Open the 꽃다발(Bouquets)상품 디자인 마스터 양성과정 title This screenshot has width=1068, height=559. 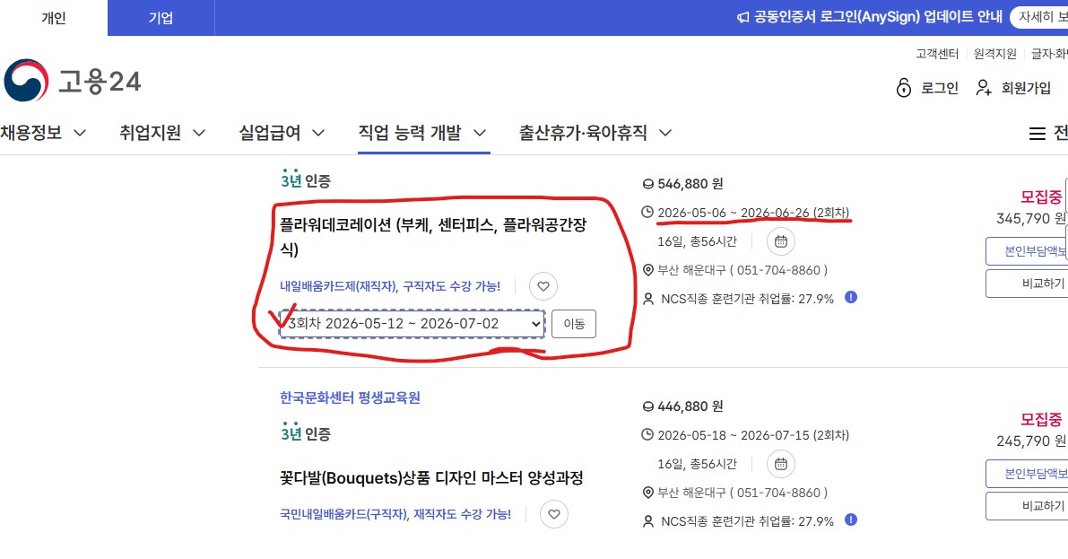(431, 477)
